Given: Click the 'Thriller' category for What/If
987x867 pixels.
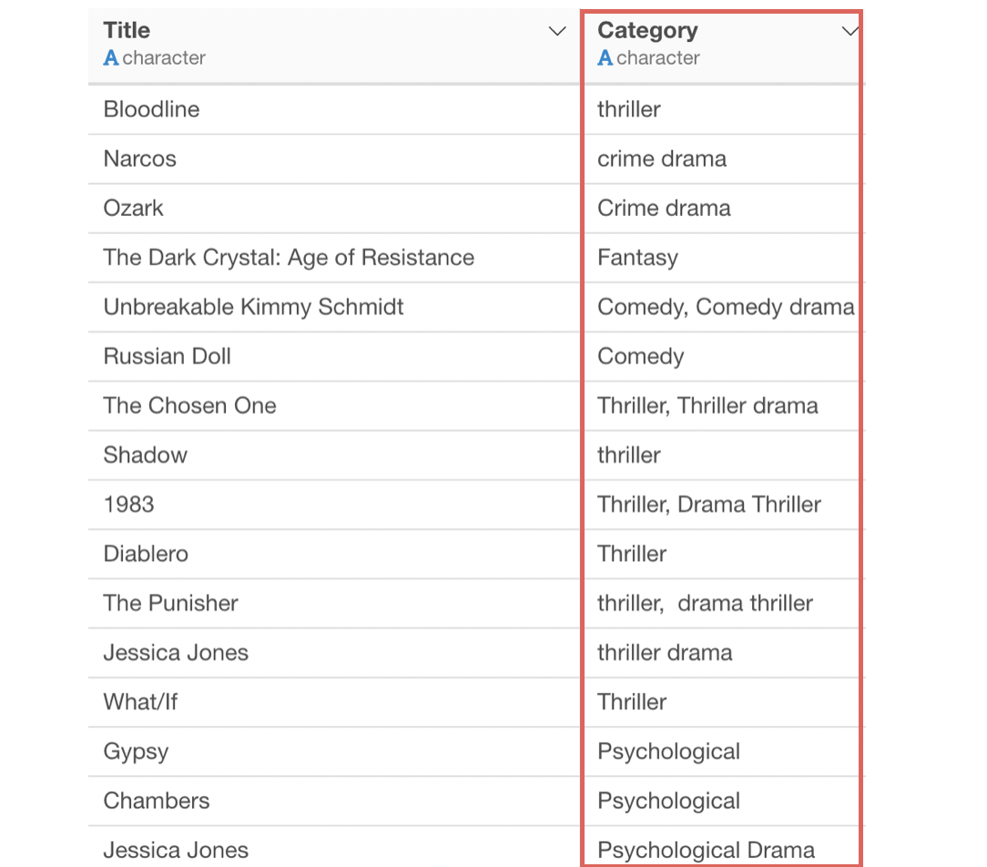Looking at the screenshot, I should pos(723,702).
